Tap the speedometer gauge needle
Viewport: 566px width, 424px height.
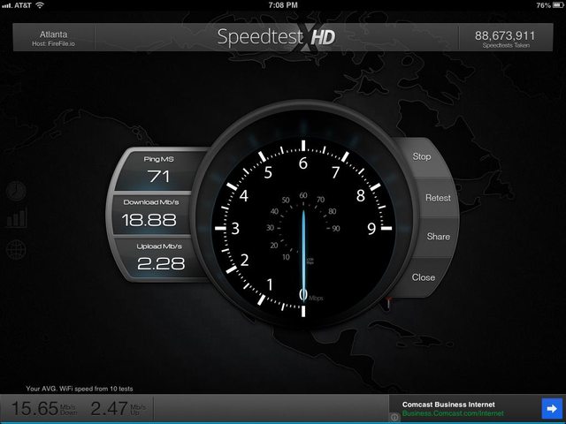click(303, 254)
